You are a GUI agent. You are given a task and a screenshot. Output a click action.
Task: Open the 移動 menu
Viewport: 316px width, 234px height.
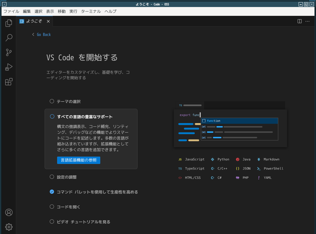click(x=62, y=12)
